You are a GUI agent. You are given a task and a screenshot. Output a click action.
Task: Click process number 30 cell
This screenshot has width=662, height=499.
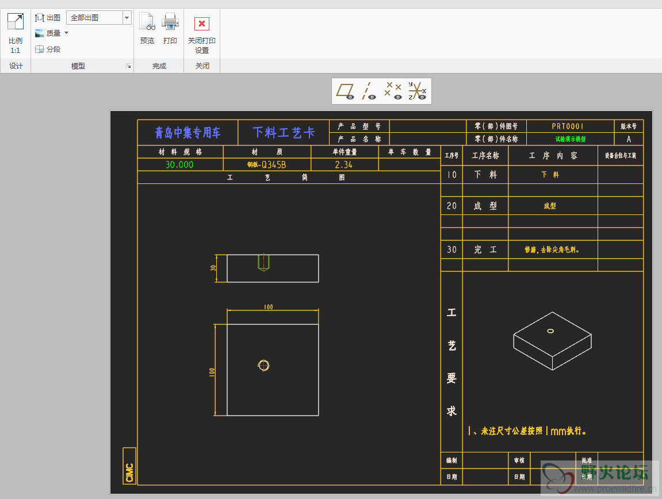pyautogui.click(x=451, y=249)
